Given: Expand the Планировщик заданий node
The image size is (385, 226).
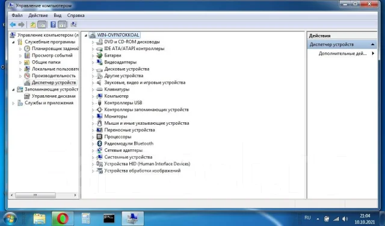Looking at the screenshot, I should point(20,49).
